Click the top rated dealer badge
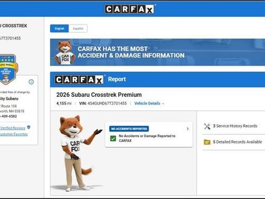 [x=8, y=69]
